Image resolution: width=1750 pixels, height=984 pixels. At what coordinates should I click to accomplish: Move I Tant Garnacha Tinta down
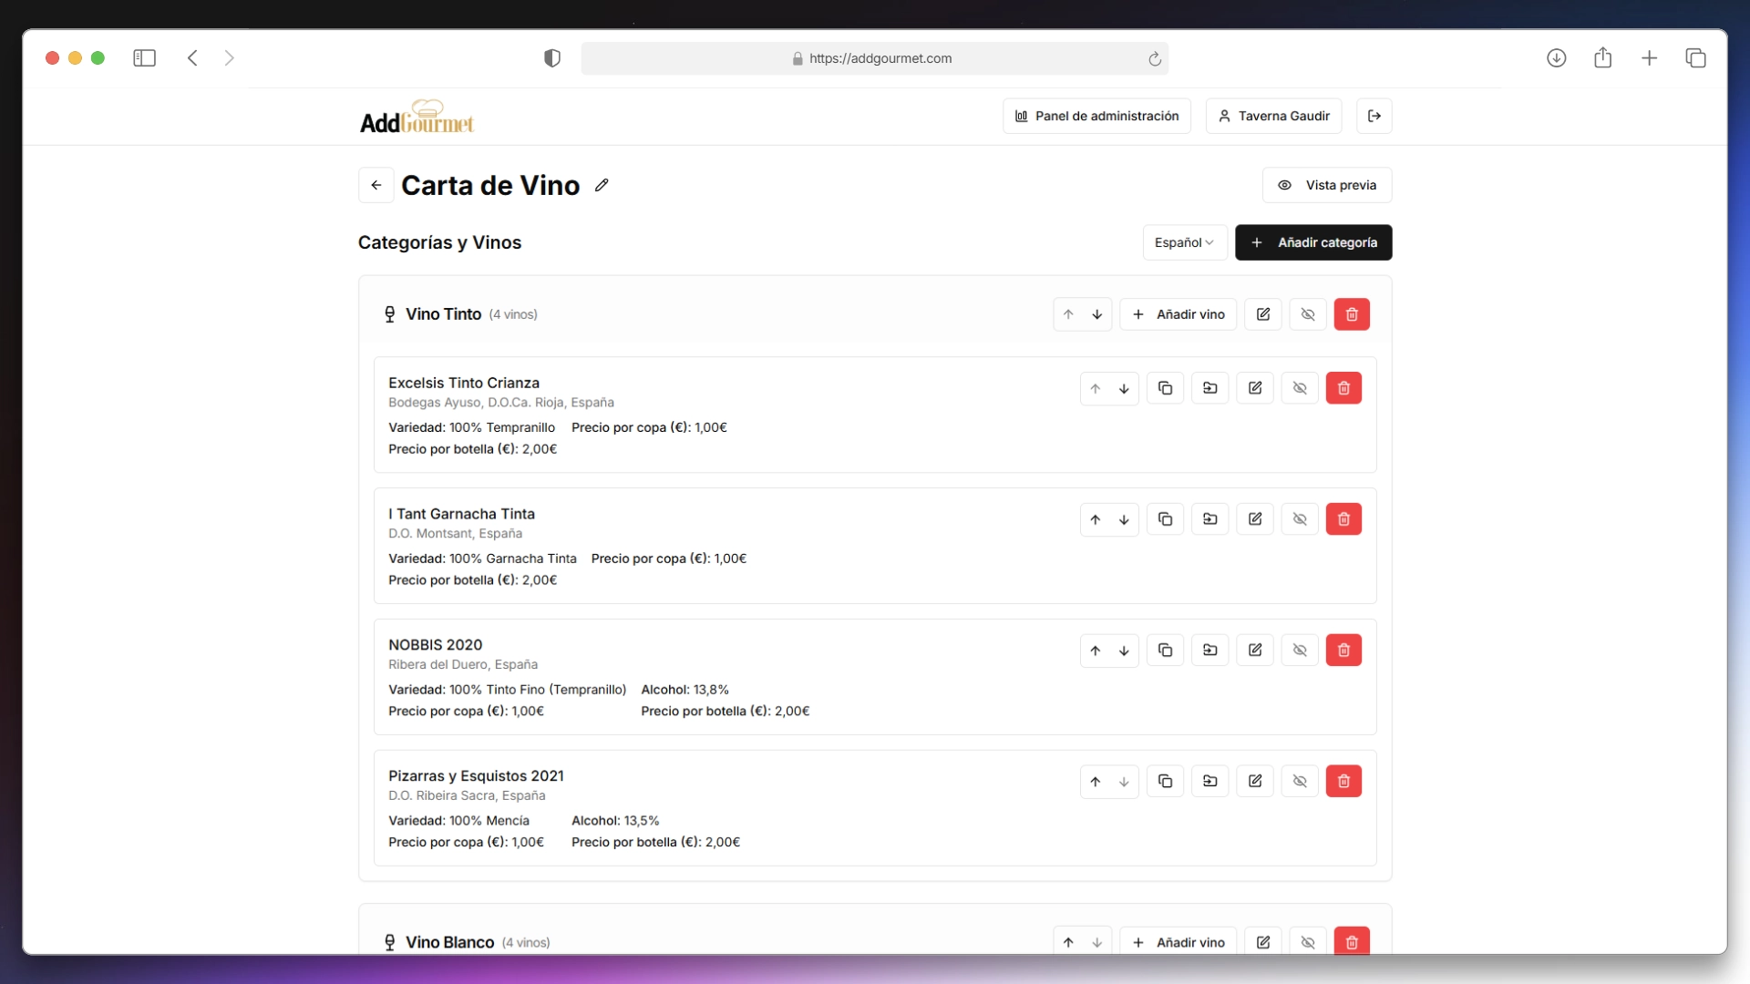1124,519
